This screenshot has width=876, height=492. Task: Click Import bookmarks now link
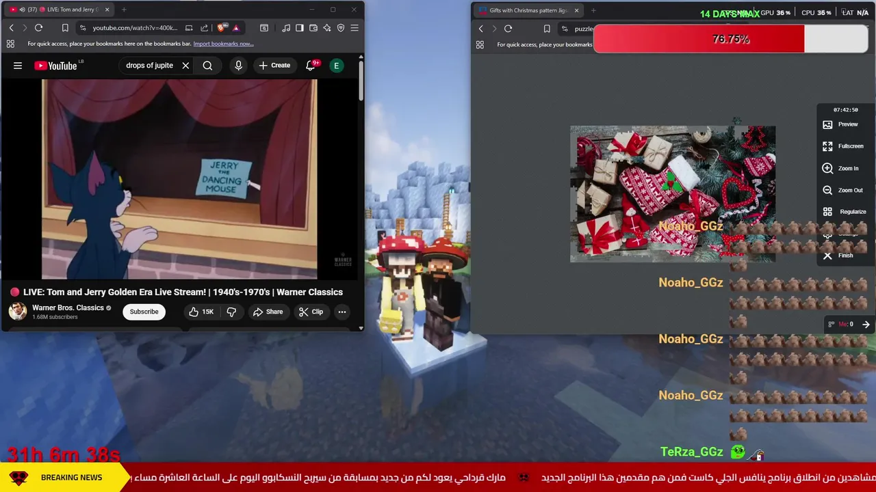click(223, 44)
